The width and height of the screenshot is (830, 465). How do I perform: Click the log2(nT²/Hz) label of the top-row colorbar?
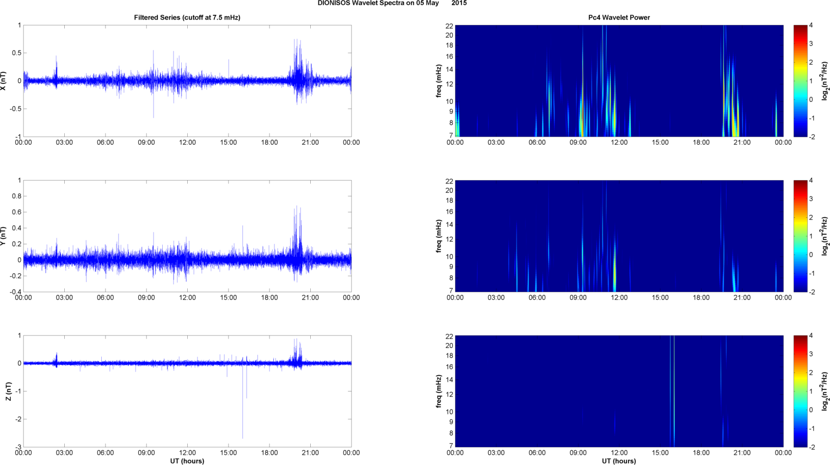click(x=825, y=81)
